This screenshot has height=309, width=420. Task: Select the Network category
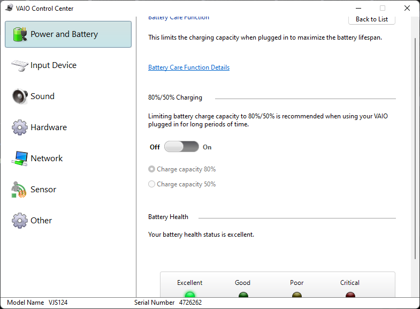68,159
